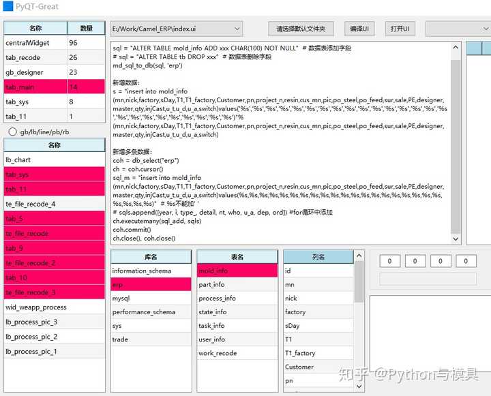Select lb_process_pic_3 in the name list

(x=55, y=322)
